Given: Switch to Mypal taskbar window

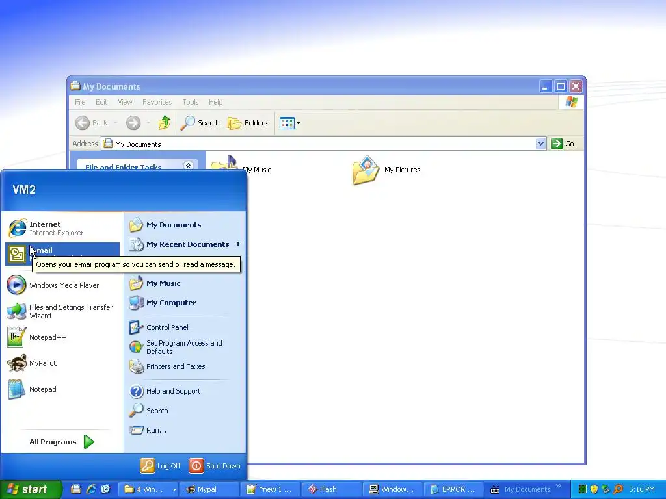Looking at the screenshot, I should (x=208, y=489).
